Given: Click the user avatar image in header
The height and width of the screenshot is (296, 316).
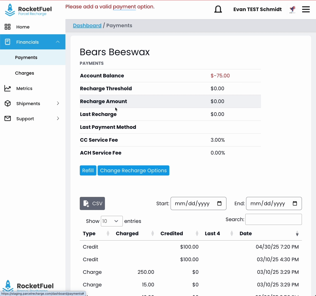Looking at the screenshot, I should [x=292, y=10].
